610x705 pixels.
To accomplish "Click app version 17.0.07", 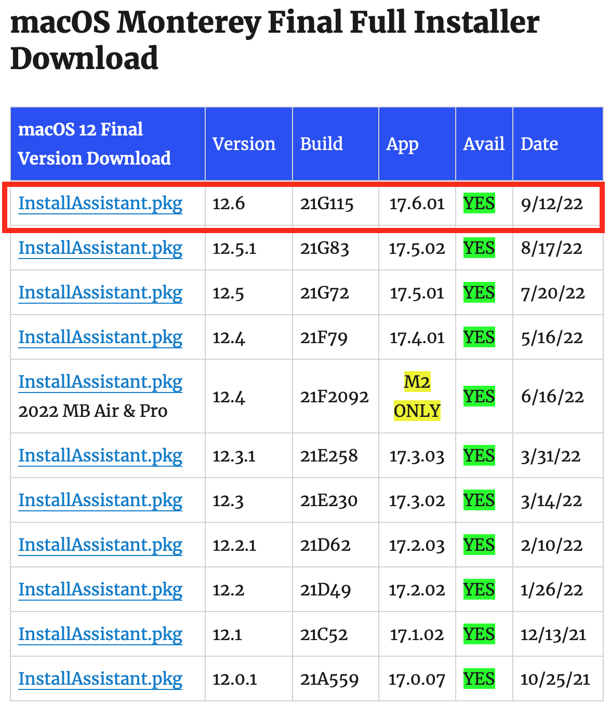I will 417,680.
